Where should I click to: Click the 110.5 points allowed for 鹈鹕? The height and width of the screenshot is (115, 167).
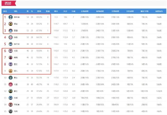click(x=65, y=57)
